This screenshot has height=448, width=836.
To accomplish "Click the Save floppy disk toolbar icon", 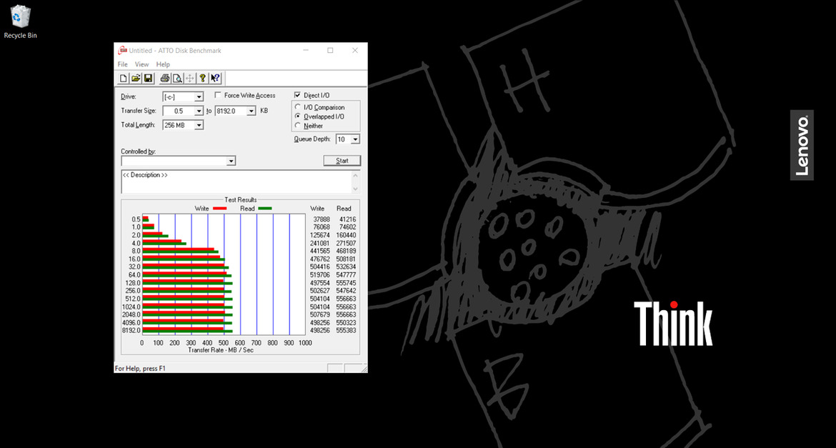I will 148,79.
